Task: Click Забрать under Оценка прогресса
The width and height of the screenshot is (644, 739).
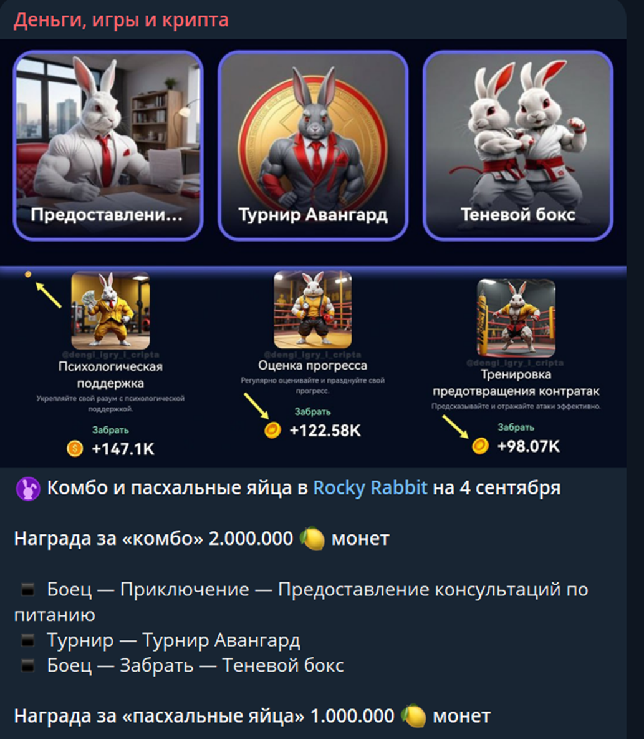Action: [312, 411]
